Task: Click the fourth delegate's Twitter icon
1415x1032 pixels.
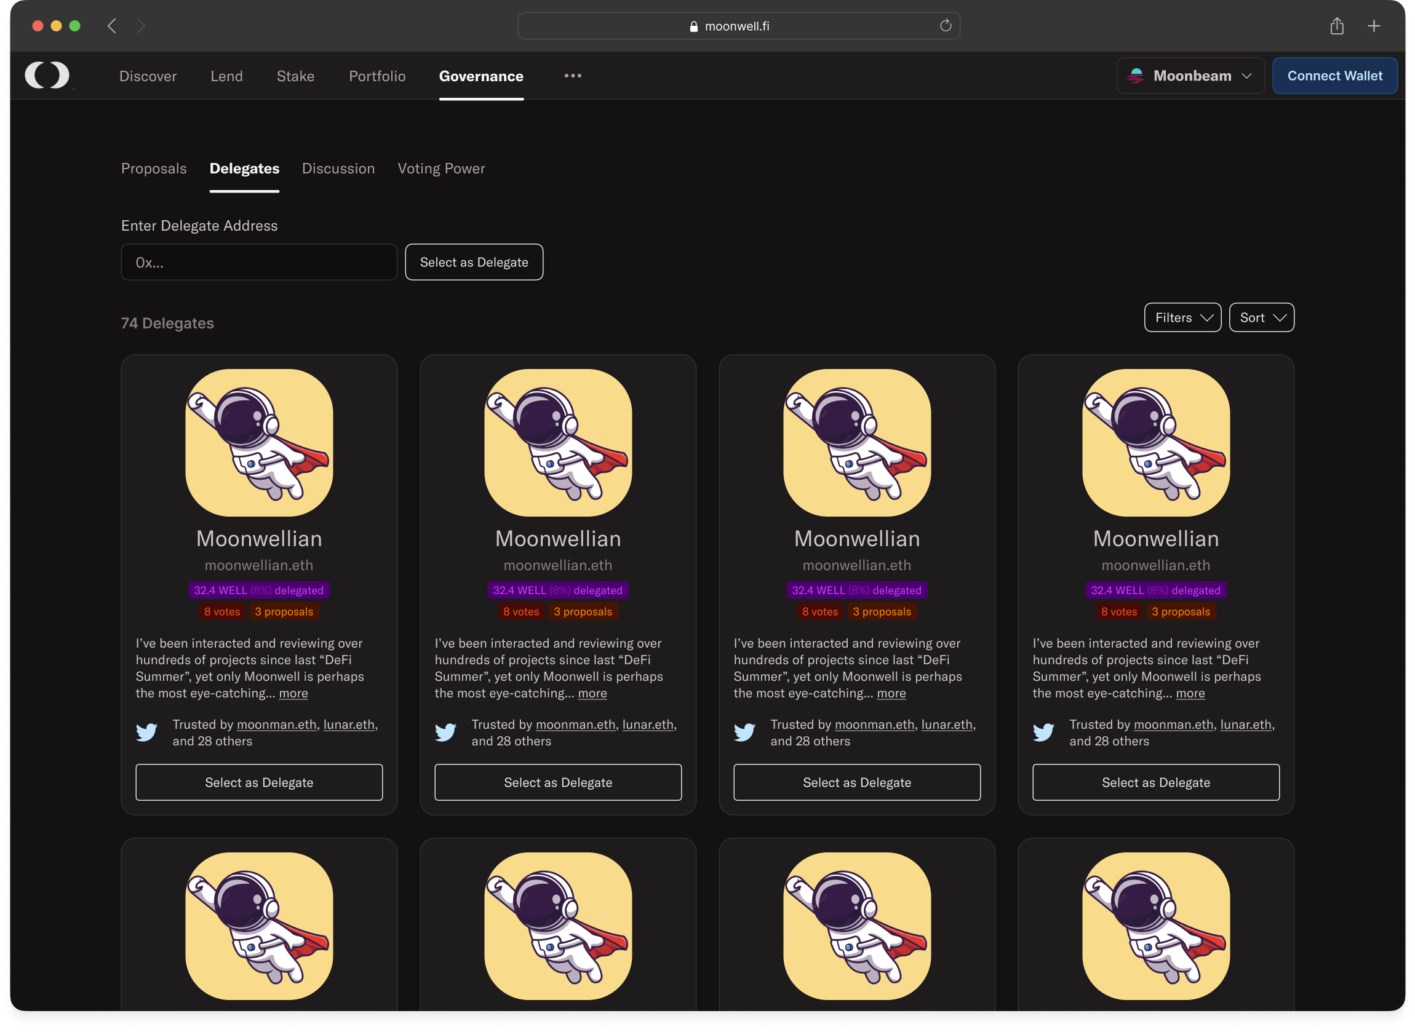Action: (x=1043, y=732)
